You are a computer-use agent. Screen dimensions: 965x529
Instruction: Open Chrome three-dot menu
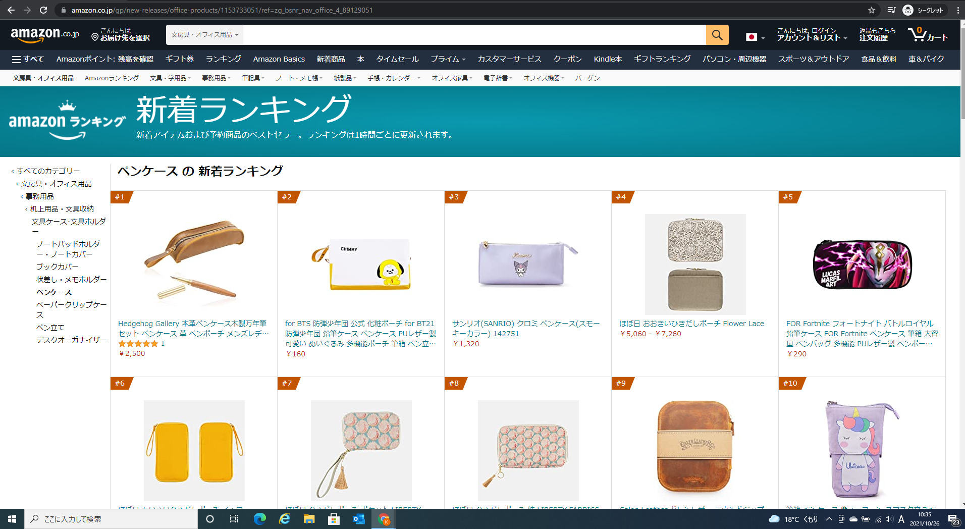click(x=957, y=10)
